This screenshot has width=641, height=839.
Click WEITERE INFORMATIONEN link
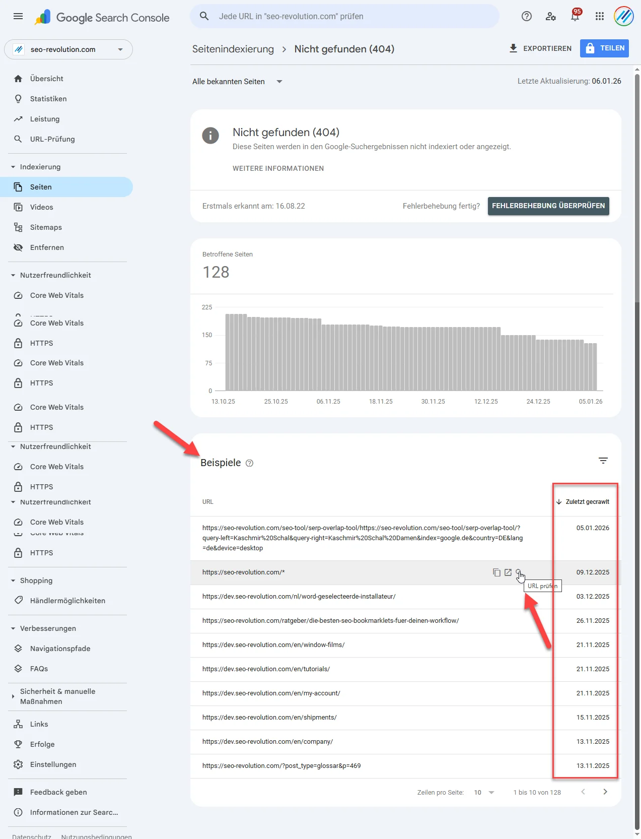[278, 168]
